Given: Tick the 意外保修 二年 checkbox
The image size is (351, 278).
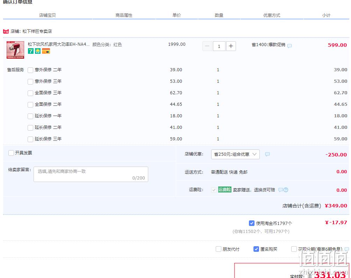Looking at the screenshot, I should pos(30,70).
